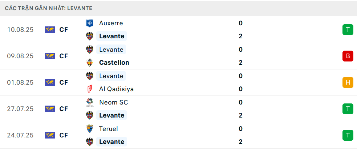Click the Neom SC club logo
Viewport: 357px width, 149px height.
point(89,102)
